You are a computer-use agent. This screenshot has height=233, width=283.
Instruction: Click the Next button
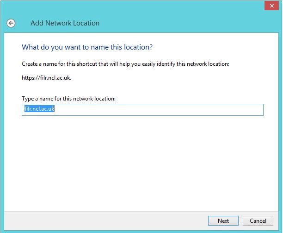[223, 220]
